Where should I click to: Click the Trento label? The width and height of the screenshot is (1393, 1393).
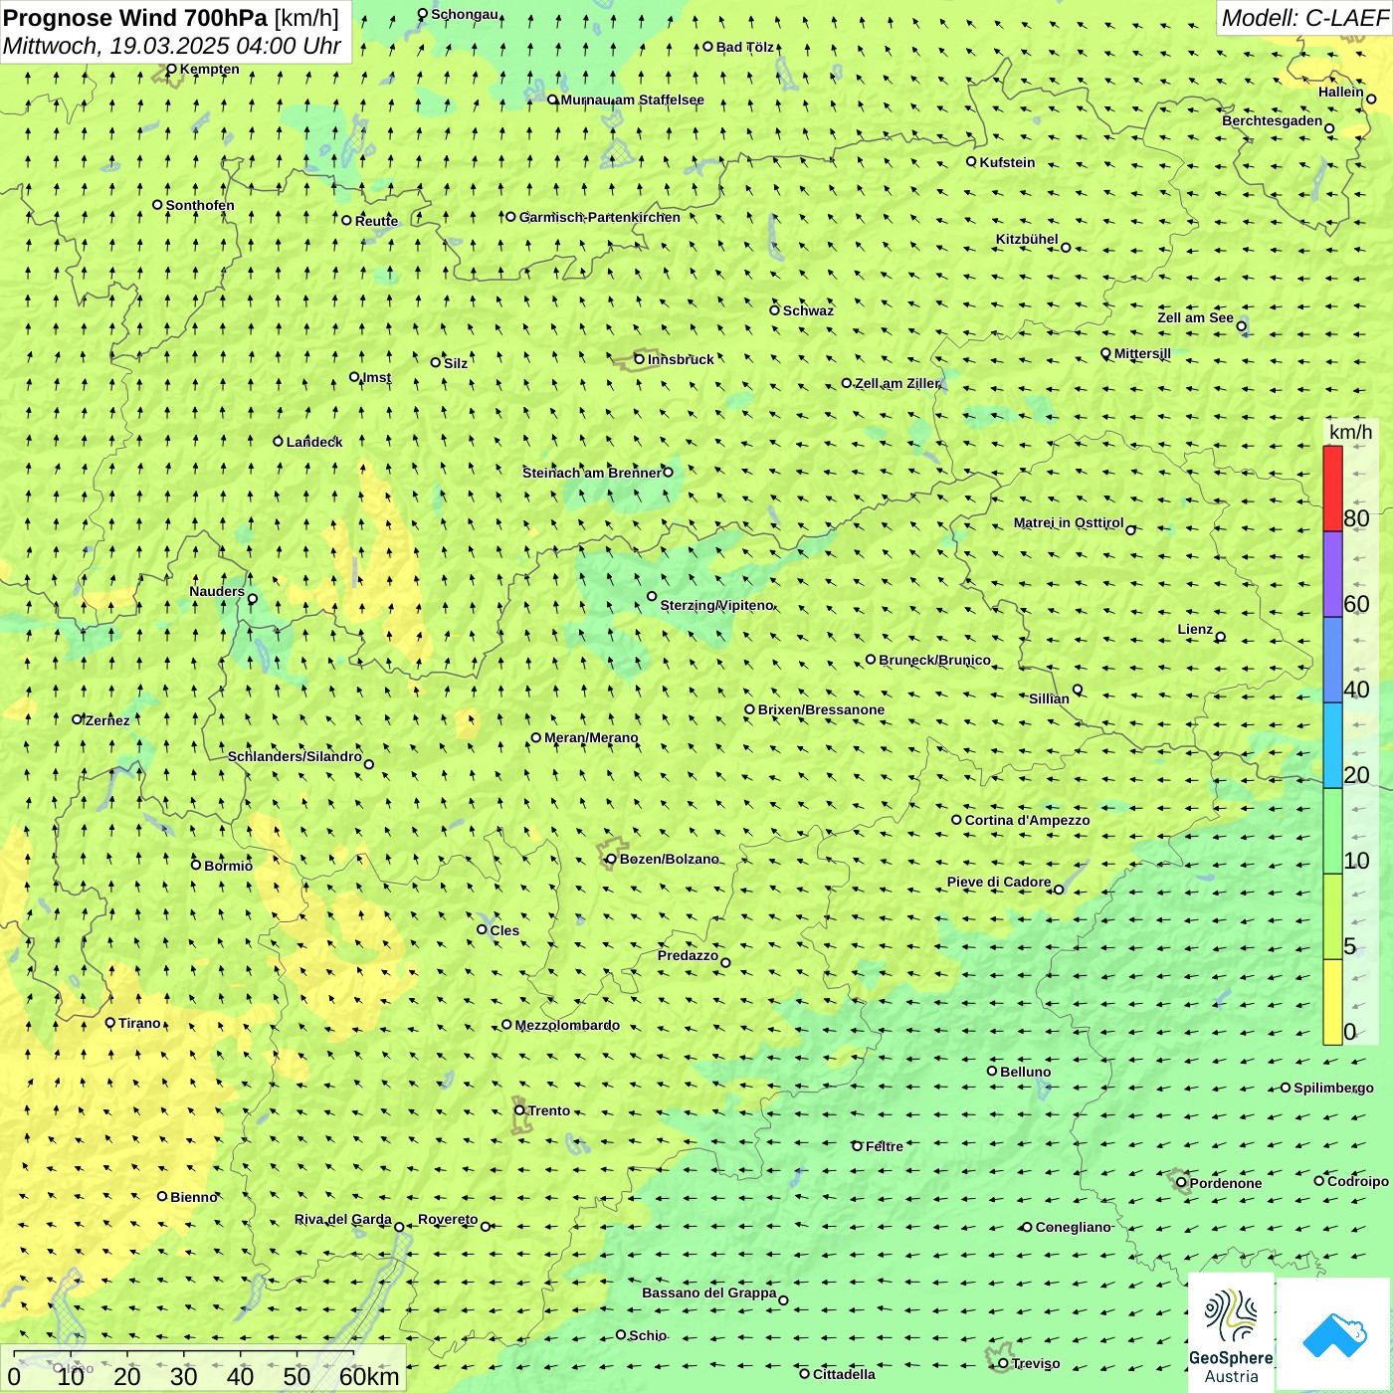pos(548,1110)
